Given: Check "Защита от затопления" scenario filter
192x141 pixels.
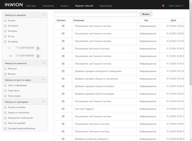Looking at the screenshot, I should coord(5,112).
